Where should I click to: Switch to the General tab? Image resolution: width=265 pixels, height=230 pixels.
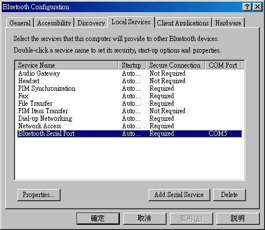20,23
